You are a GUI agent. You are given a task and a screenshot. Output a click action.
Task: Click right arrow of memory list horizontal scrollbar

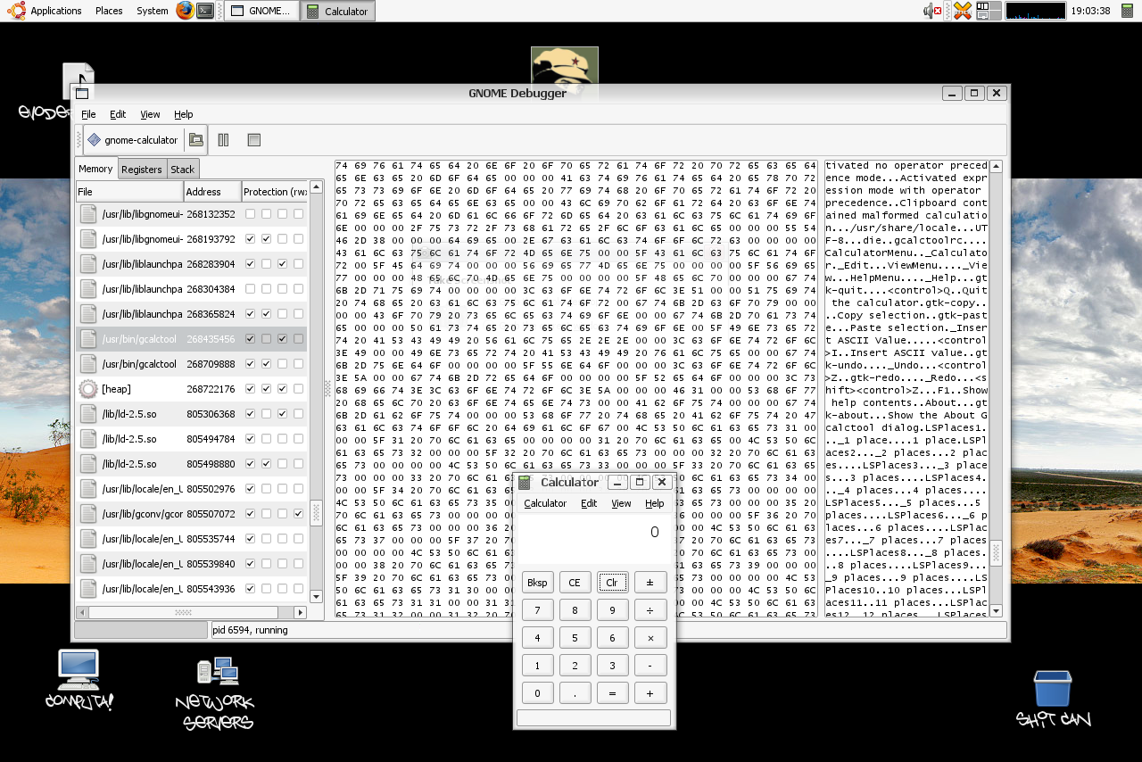(x=300, y=612)
